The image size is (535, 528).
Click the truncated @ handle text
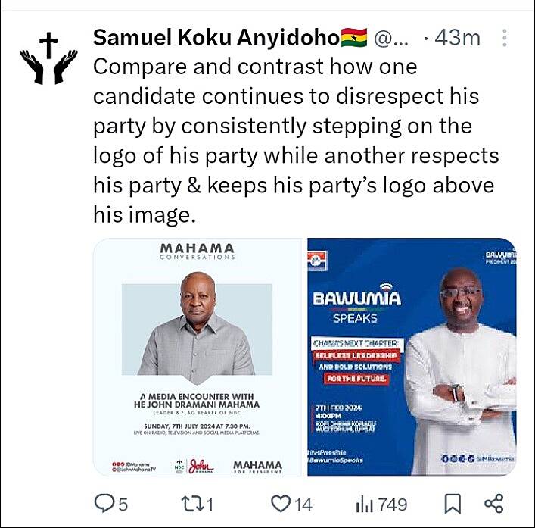point(391,37)
